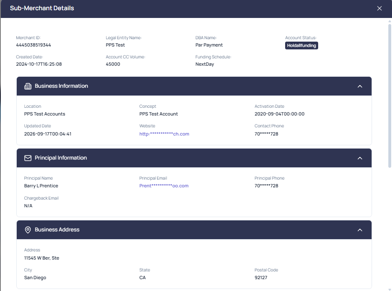Close the Sub-Merchant Details dialog
392x291 pixels.
pyautogui.click(x=379, y=8)
